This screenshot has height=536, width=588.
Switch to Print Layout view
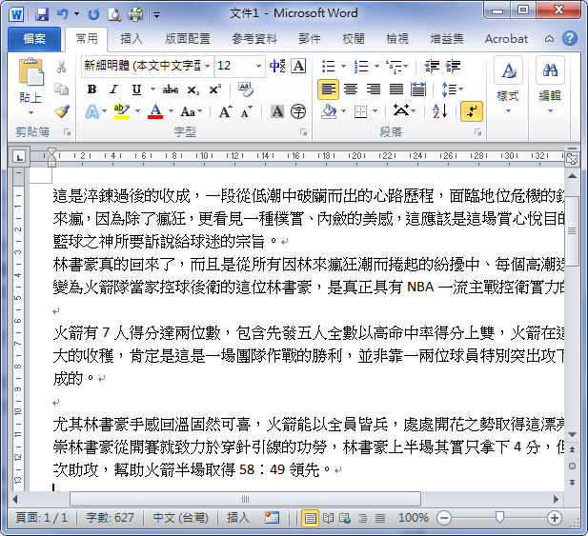310,518
